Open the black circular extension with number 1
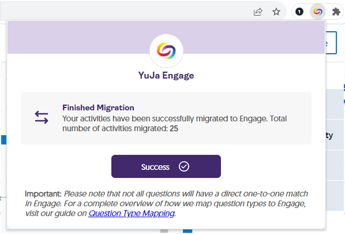The height and width of the screenshot is (234, 345). pyautogui.click(x=299, y=12)
